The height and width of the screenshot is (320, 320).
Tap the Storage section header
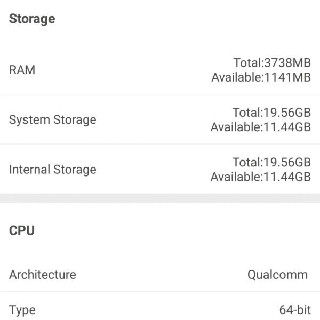(32, 19)
